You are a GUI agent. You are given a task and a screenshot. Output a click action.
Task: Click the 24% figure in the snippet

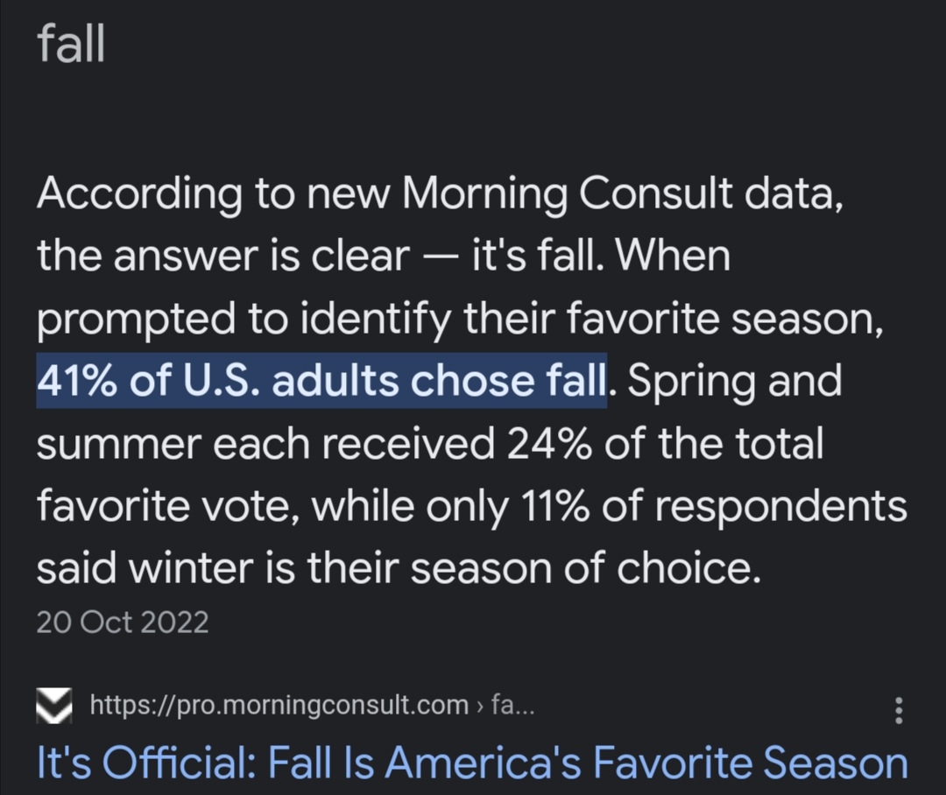tap(548, 443)
